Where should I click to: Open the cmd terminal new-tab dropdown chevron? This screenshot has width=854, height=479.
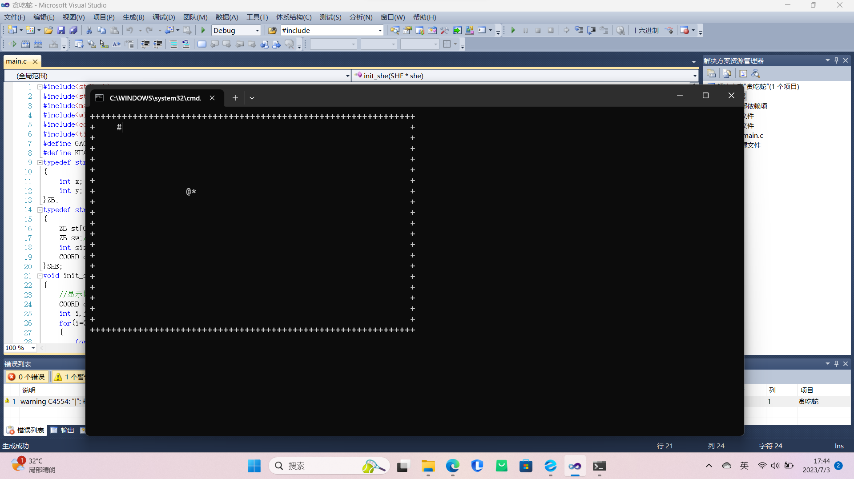(x=252, y=98)
